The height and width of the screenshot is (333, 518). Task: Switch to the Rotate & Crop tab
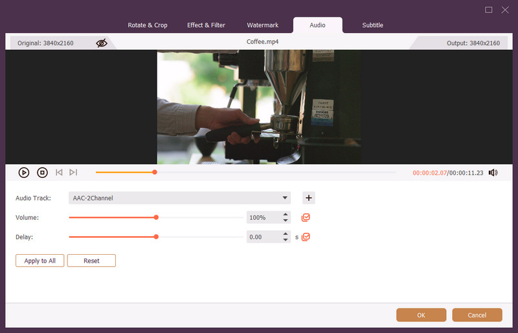[148, 25]
